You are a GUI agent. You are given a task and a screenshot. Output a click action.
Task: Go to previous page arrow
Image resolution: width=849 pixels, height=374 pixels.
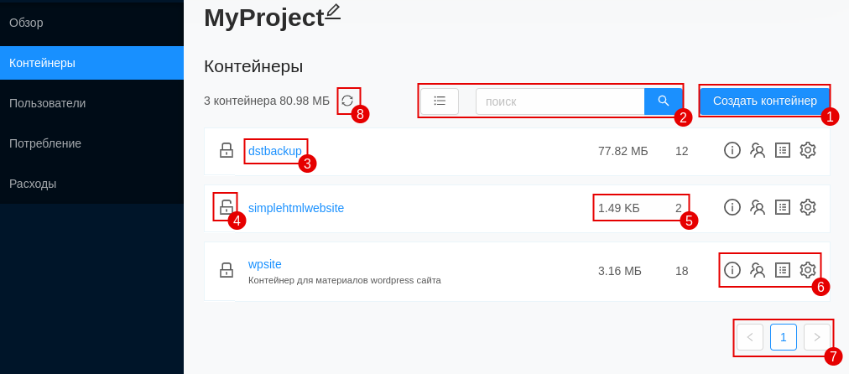(x=750, y=337)
